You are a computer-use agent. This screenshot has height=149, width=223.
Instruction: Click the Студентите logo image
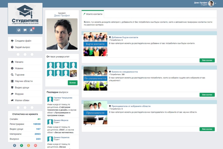click(25, 15)
